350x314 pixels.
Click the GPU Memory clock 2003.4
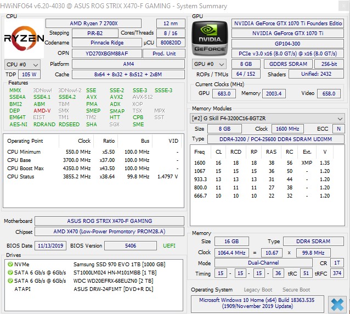tap(274, 93)
